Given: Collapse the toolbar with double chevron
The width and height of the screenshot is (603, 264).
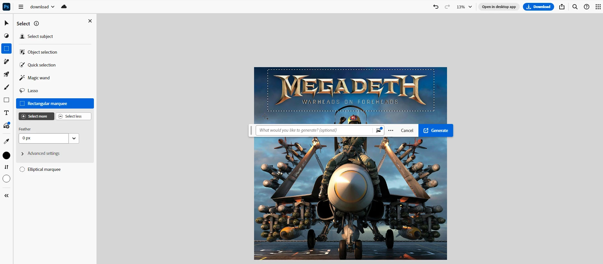Looking at the screenshot, I should click(6, 196).
